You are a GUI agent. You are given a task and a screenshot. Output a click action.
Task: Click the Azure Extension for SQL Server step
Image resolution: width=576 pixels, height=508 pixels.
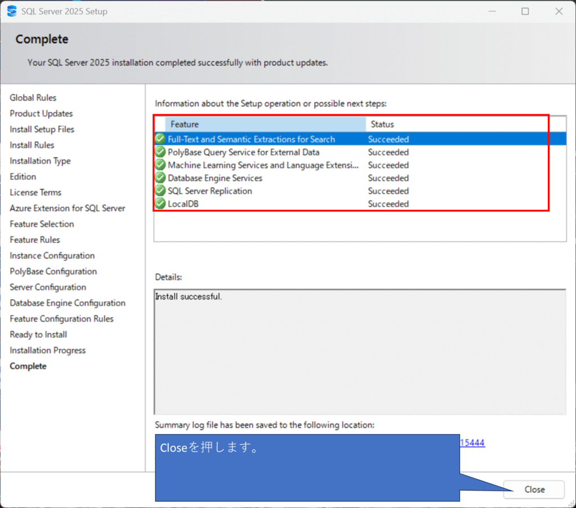click(x=67, y=208)
